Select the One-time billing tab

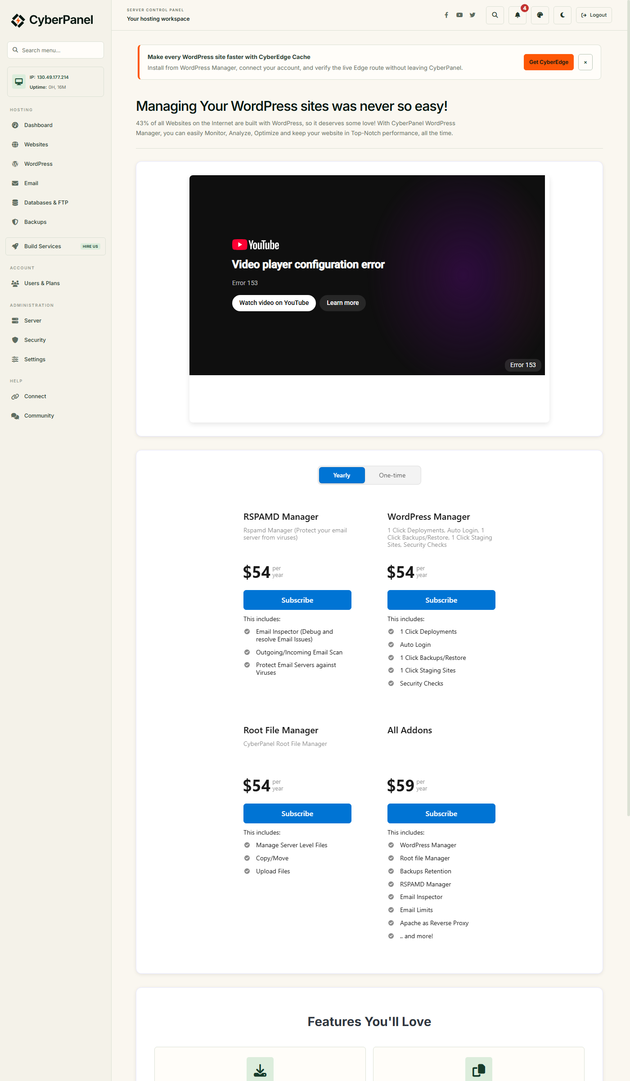tap(392, 475)
